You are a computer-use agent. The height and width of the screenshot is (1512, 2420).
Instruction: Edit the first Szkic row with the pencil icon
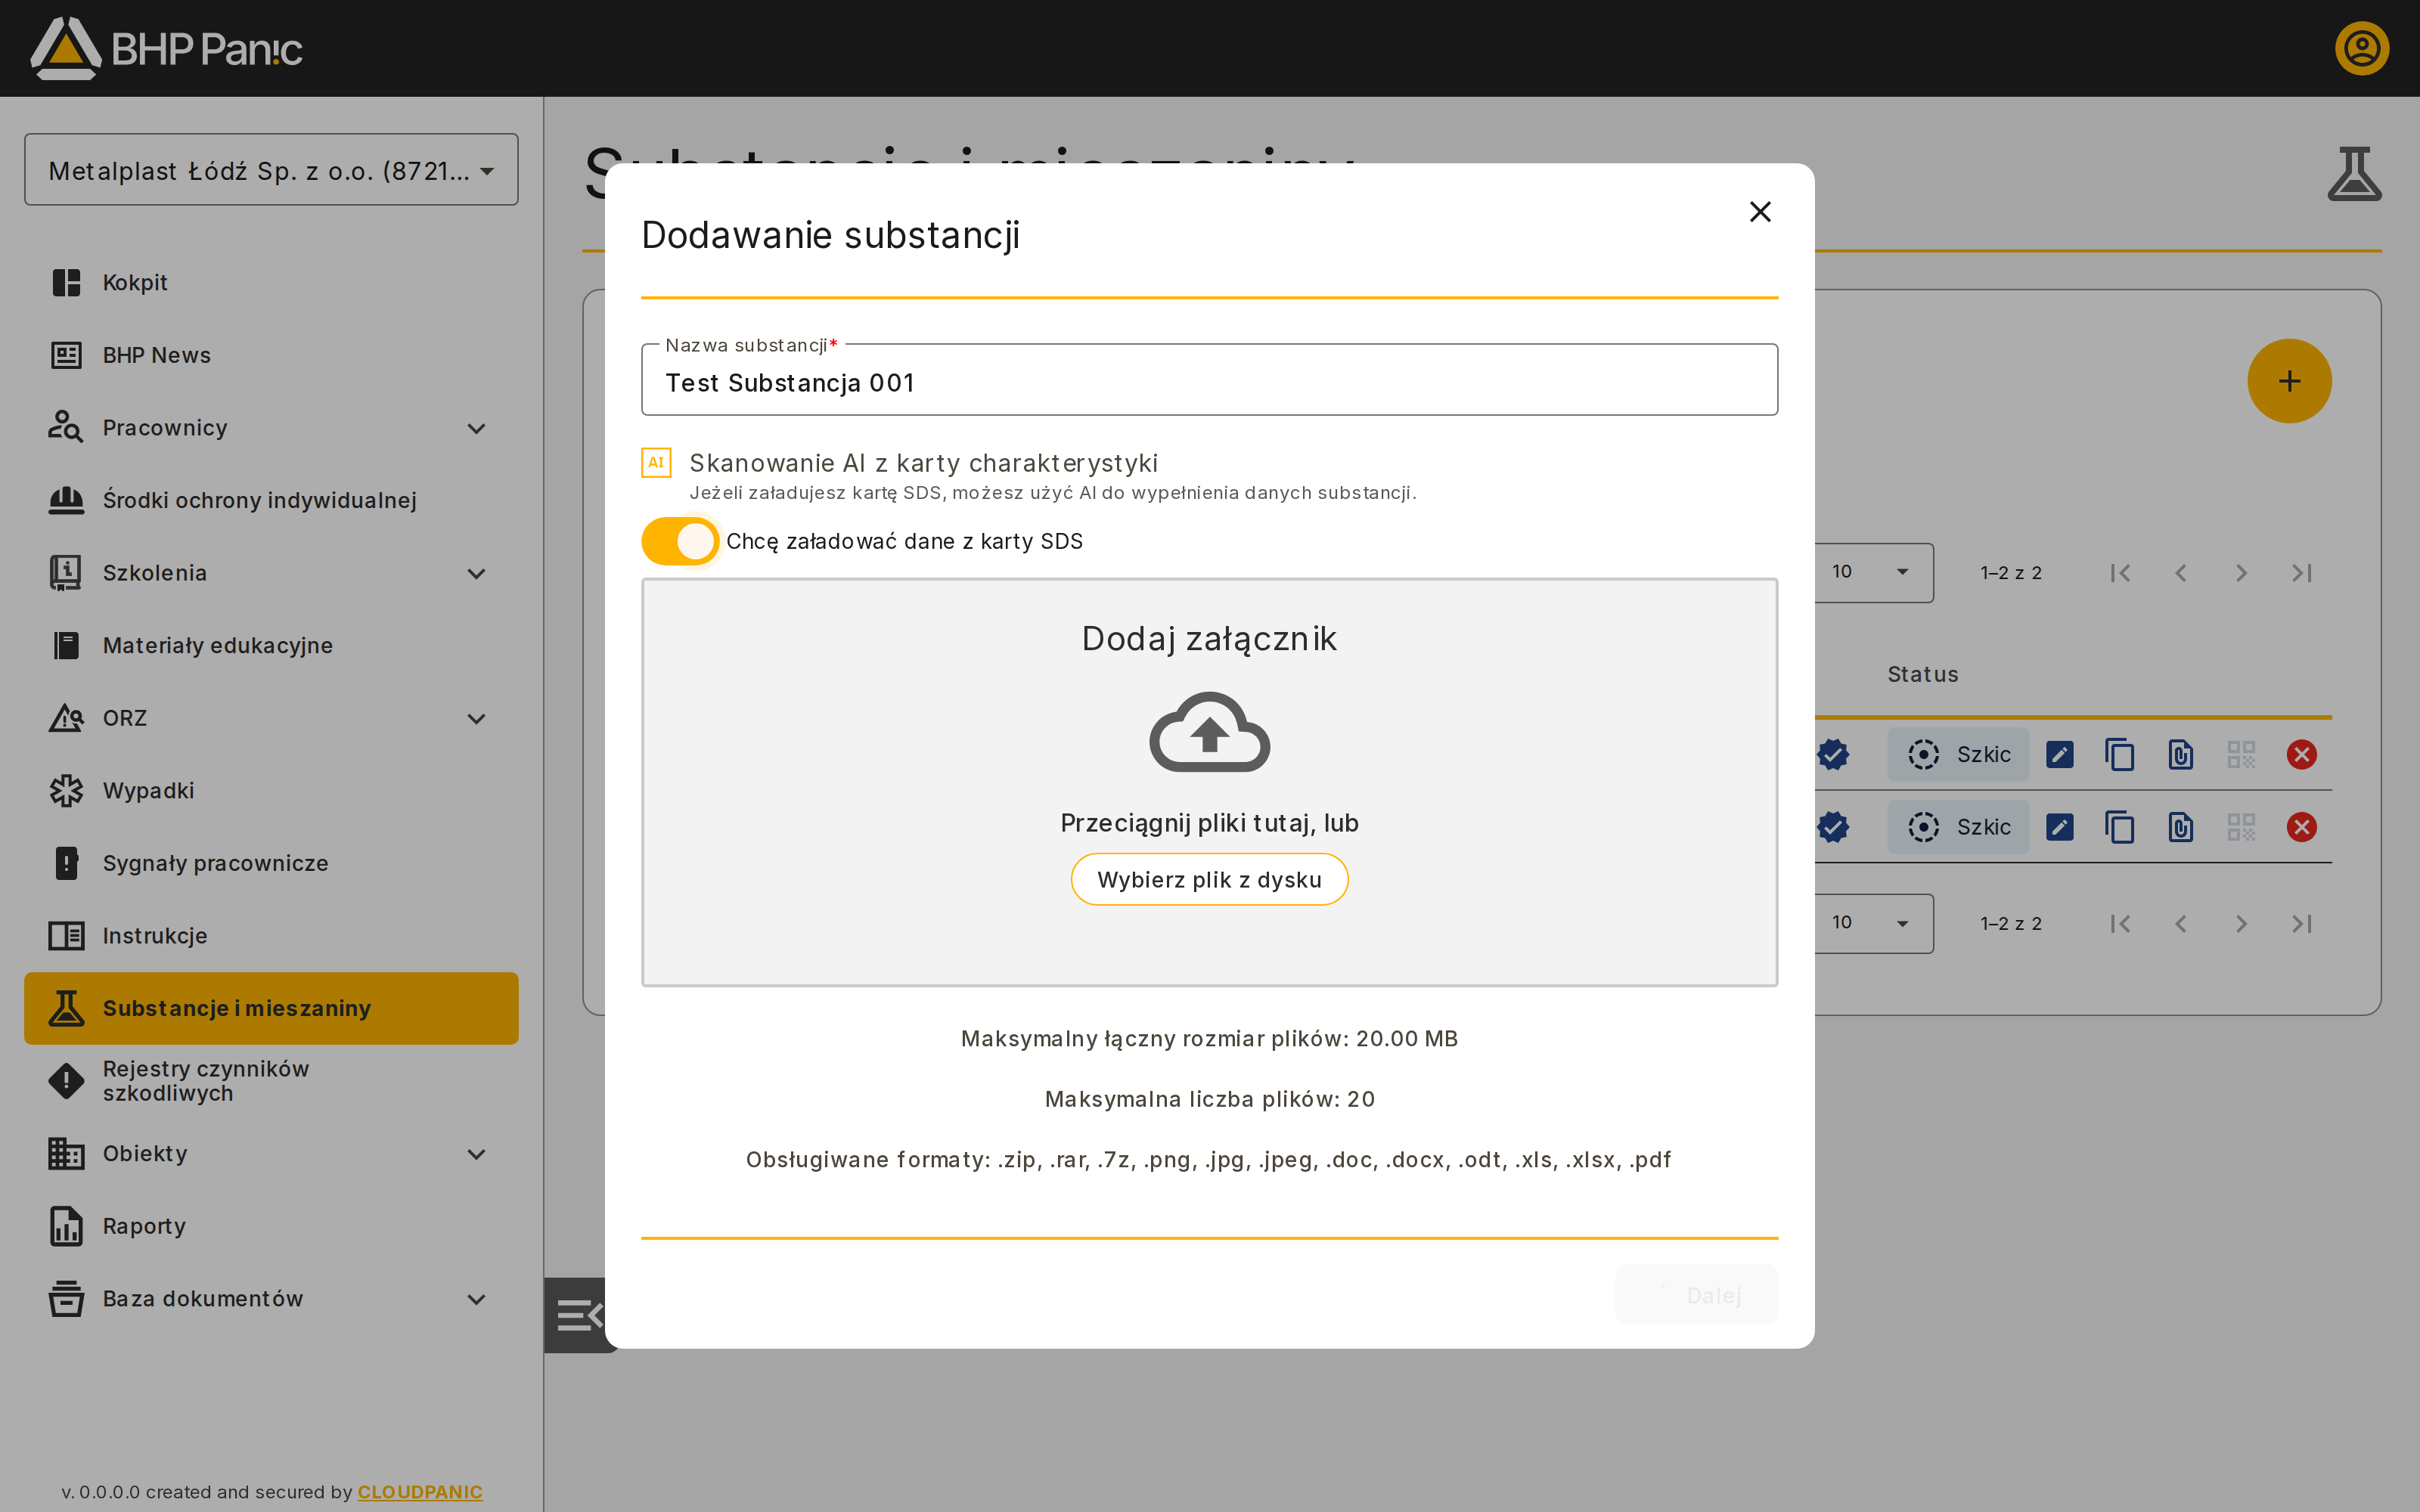pyautogui.click(x=2059, y=754)
